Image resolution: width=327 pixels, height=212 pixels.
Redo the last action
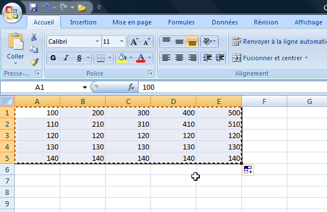(64, 7)
